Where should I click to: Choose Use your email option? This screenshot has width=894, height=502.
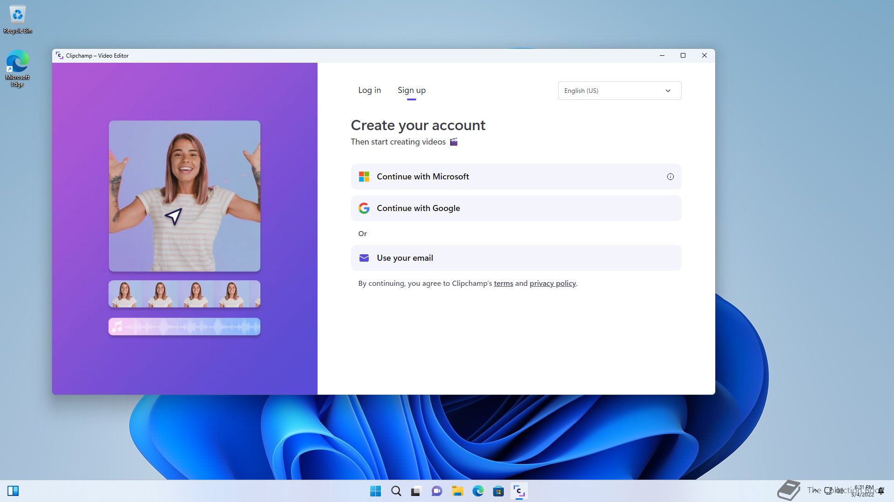pyautogui.click(x=516, y=258)
